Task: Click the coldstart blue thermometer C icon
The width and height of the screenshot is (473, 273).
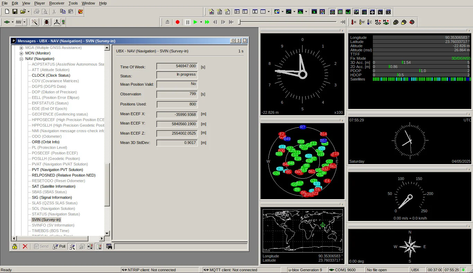Action: 369,22
